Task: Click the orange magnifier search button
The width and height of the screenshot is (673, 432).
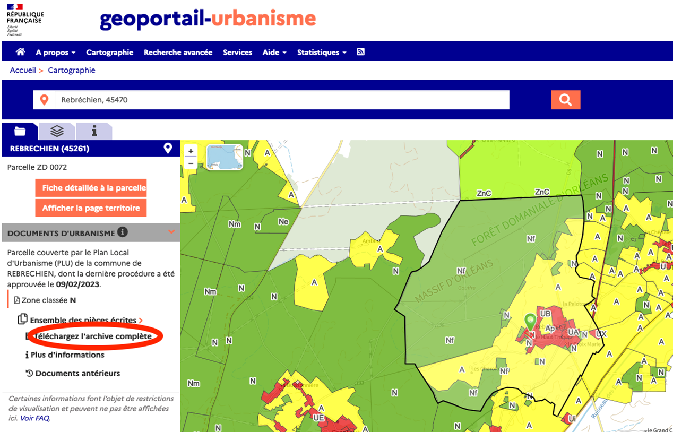Action: coord(566,100)
